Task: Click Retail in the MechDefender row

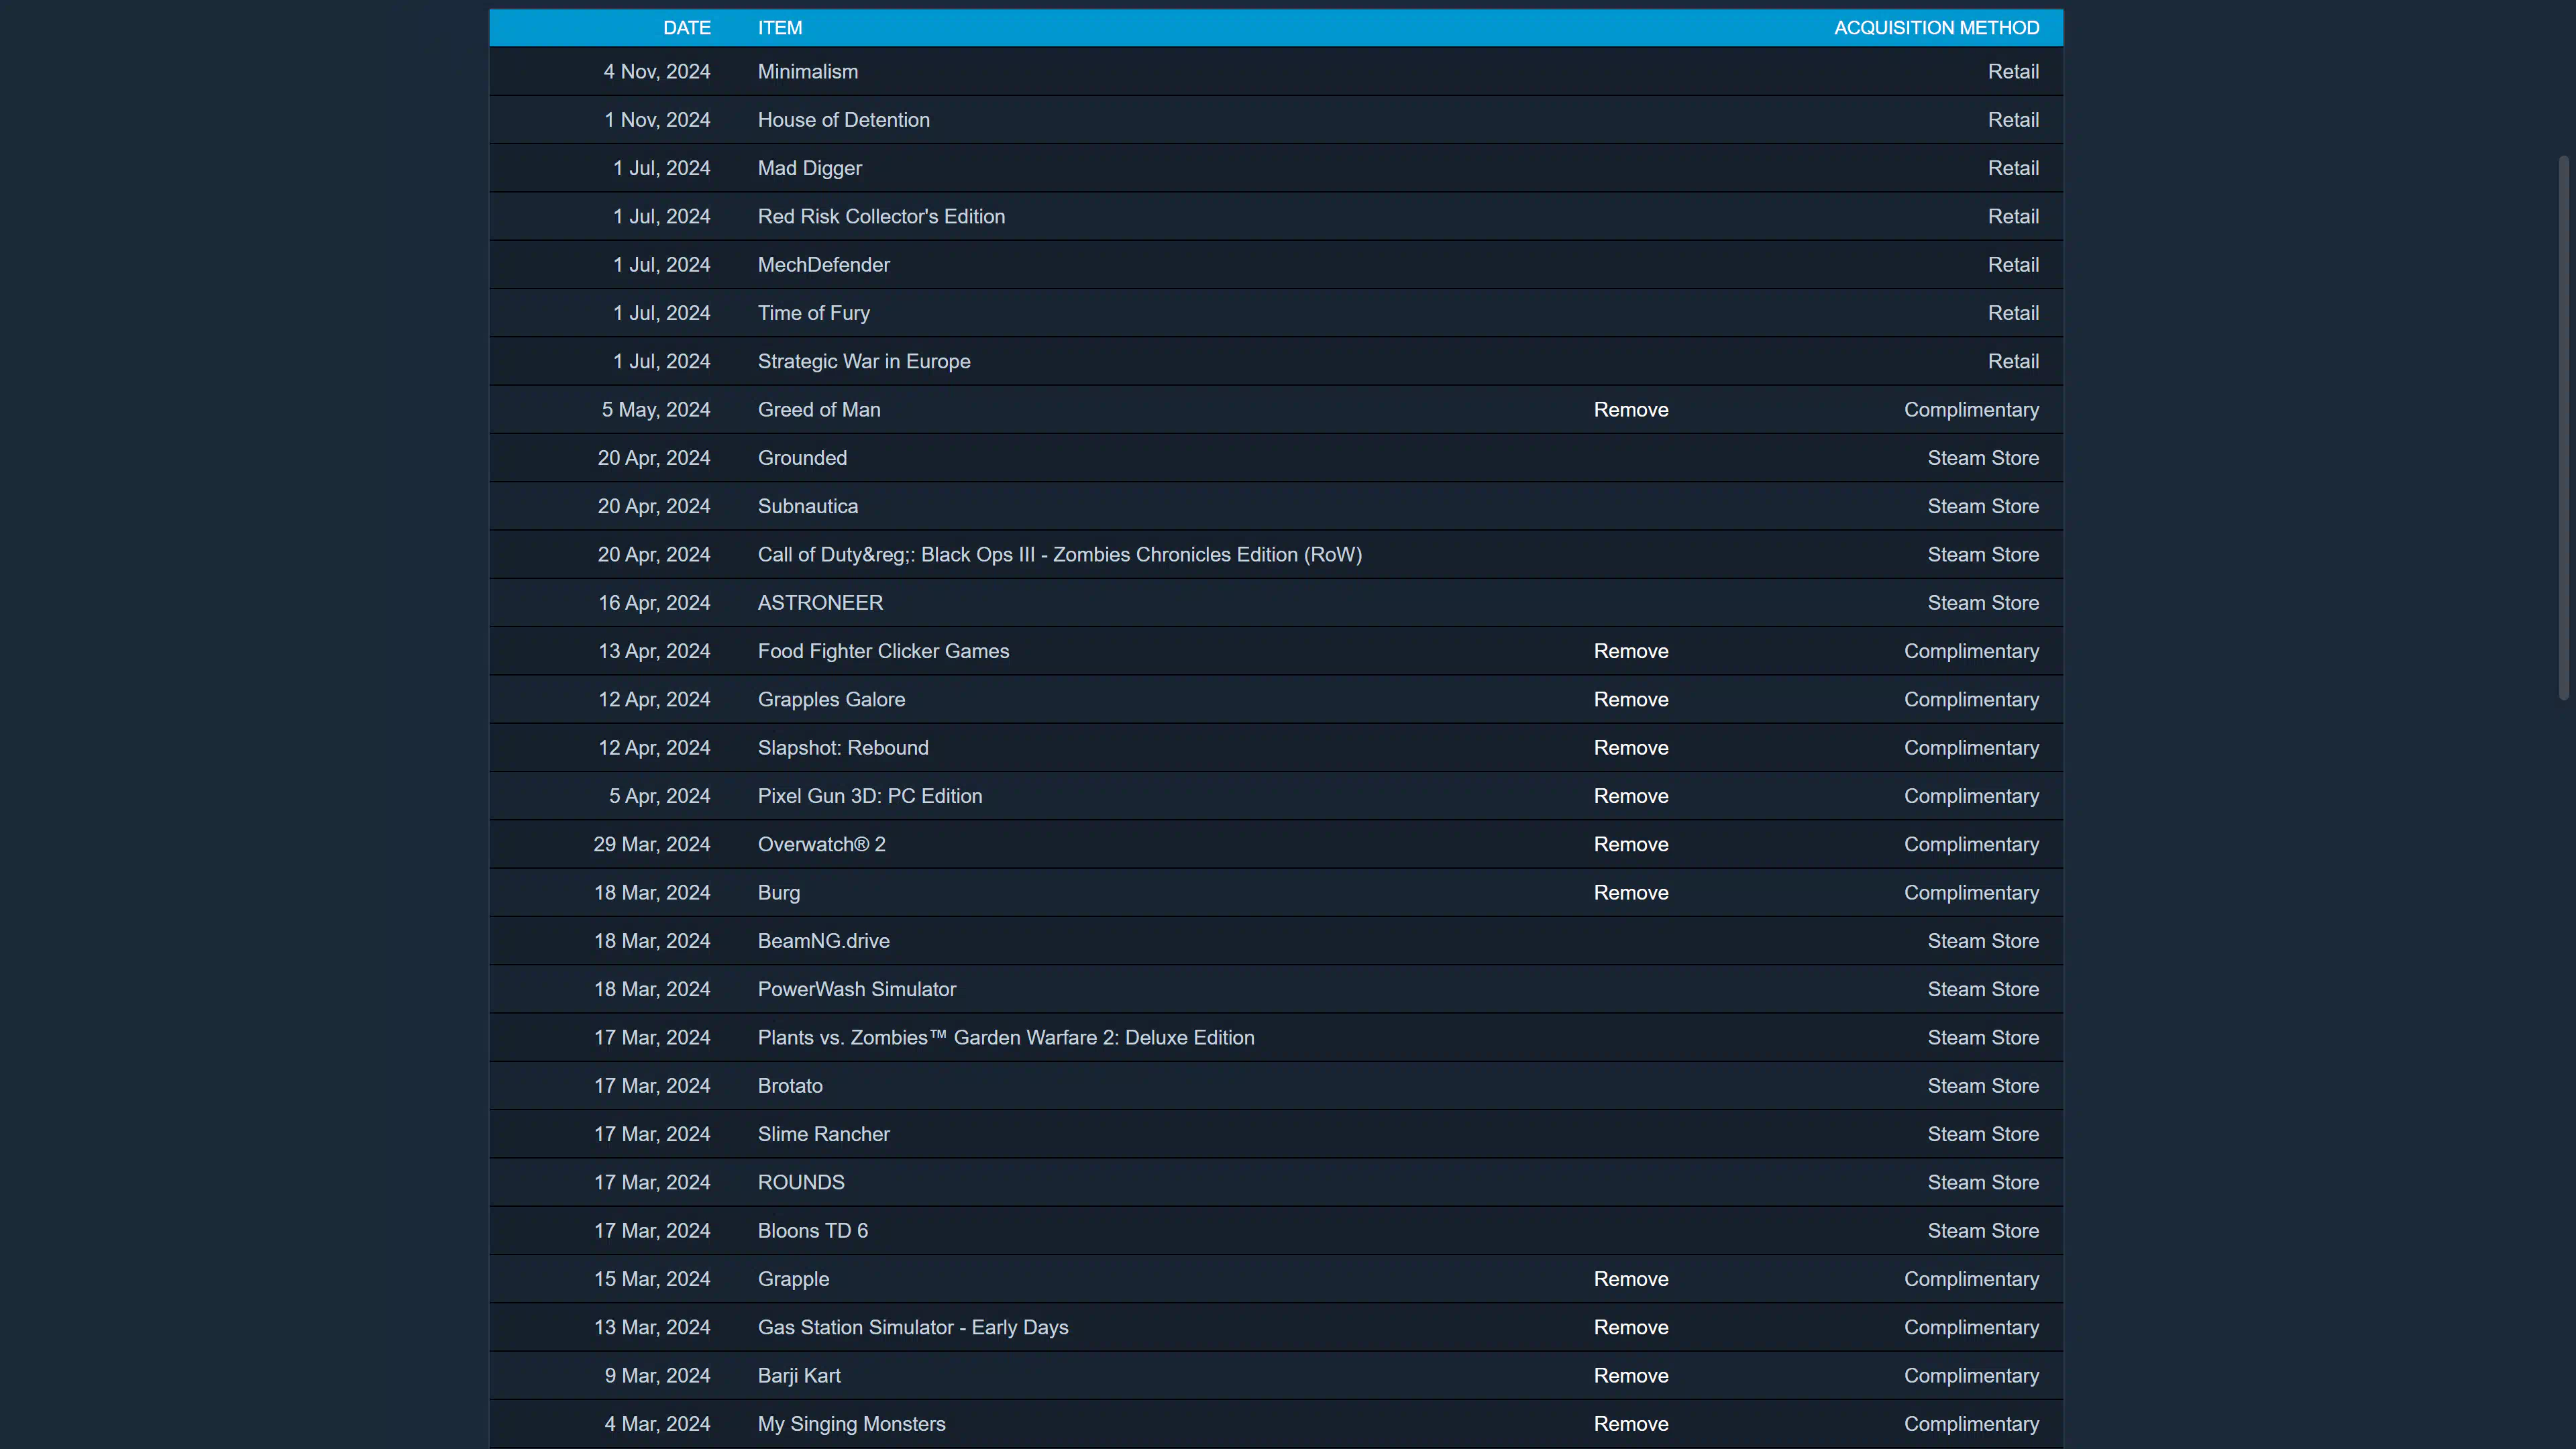Action: click(2013, 265)
